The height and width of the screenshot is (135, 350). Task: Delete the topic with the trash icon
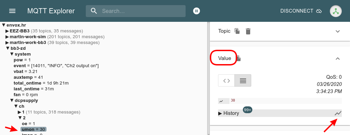[248, 31]
